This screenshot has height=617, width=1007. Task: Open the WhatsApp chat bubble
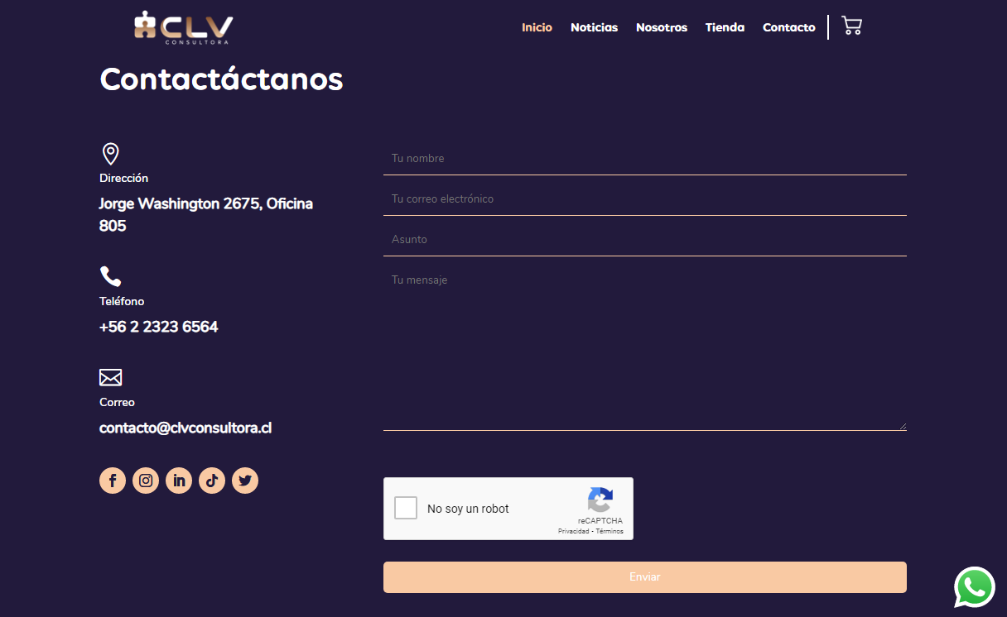[x=974, y=587]
